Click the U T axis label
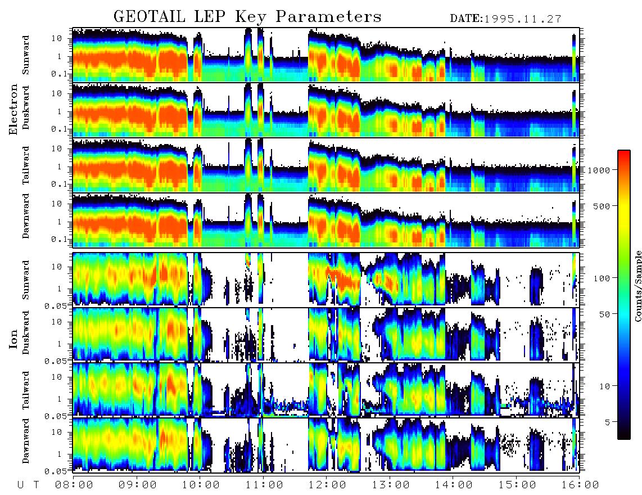Screen dimensions: 642x495 [29, 485]
